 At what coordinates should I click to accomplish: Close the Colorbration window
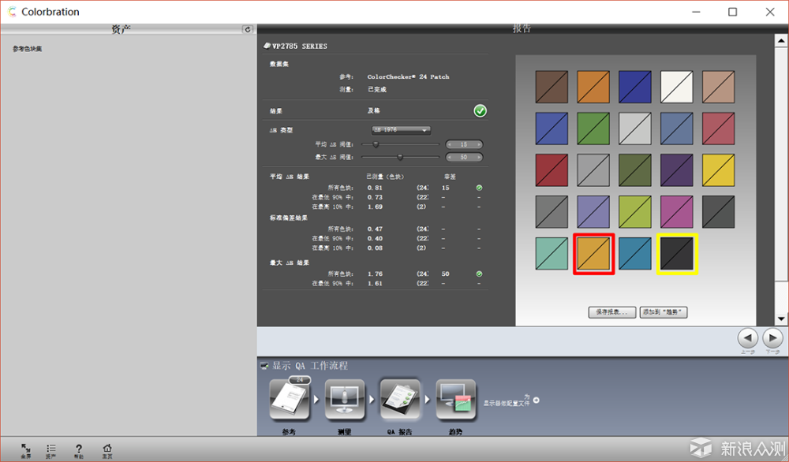770,12
